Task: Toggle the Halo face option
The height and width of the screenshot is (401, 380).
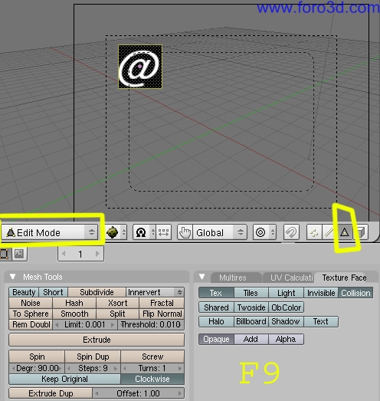Action: pyautogui.click(x=216, y=321)
